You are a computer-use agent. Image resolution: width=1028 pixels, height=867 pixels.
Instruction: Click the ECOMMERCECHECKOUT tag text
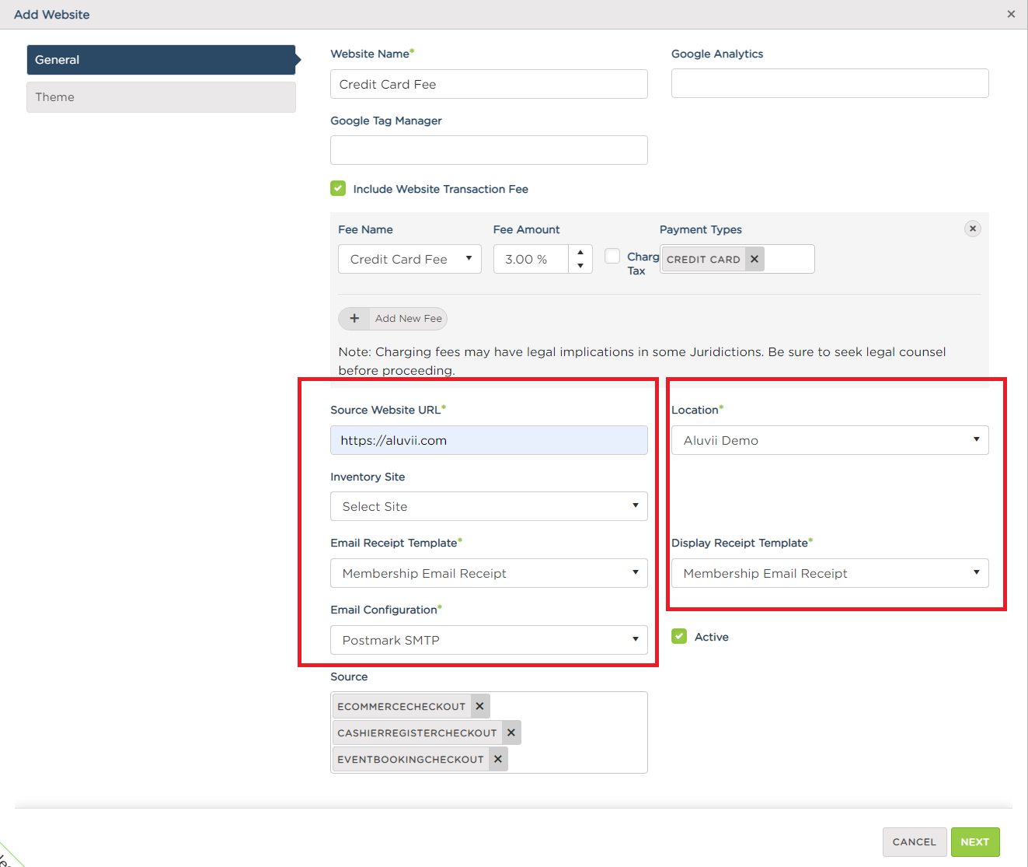[401, 706]
